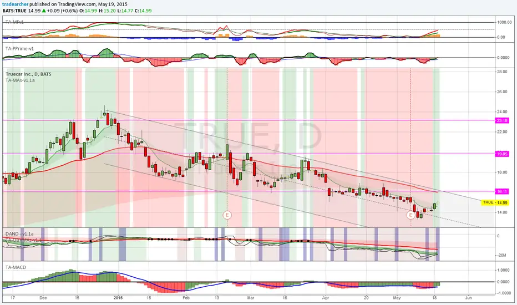The height and width of the screenshot is (305, 517).
Task: Click the 22.00 price axis label
Action: click(502, 132)
